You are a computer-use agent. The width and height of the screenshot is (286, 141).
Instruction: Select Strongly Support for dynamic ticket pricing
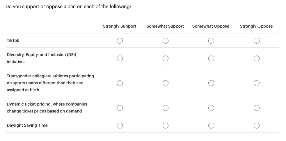pyautogui.click(x=120, y=108)
